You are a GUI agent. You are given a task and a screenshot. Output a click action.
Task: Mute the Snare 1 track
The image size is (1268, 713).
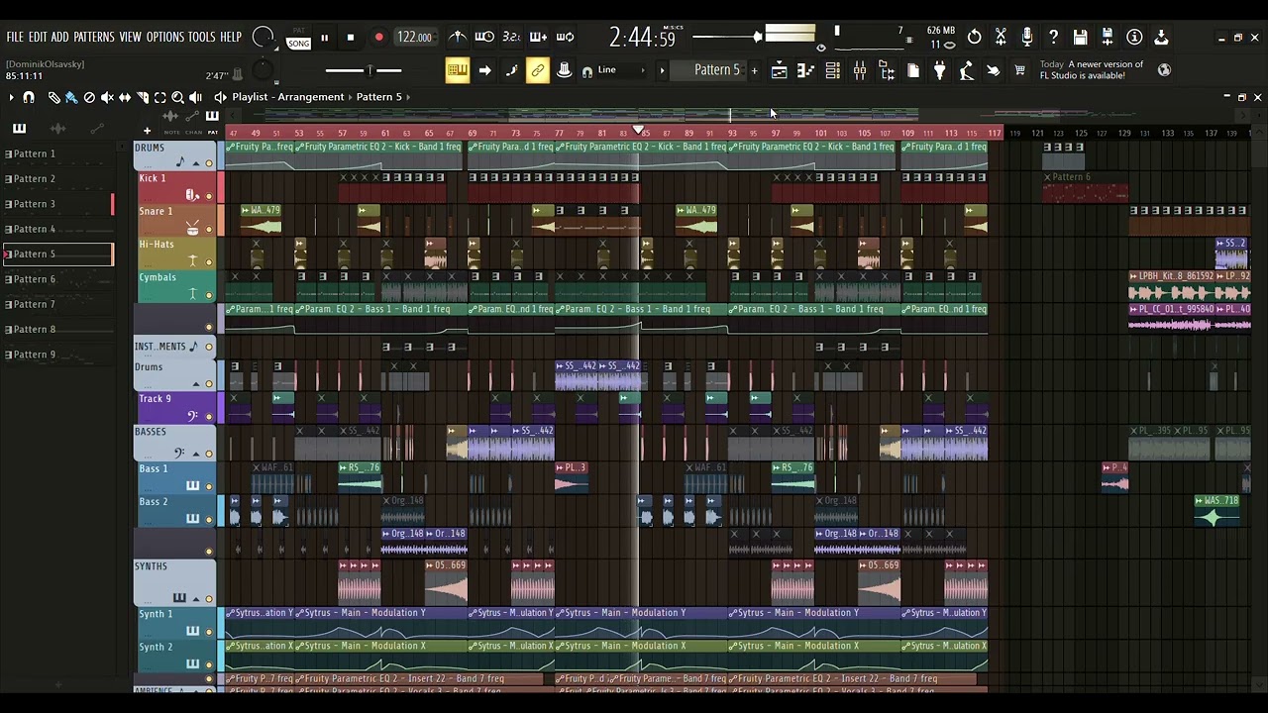tap(209, 229)
